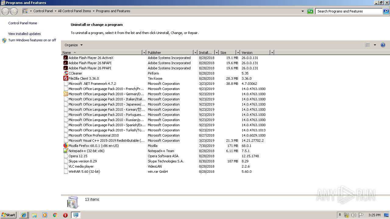Click the Search Programs and Features box
The image size is (390, 219).
349,11
